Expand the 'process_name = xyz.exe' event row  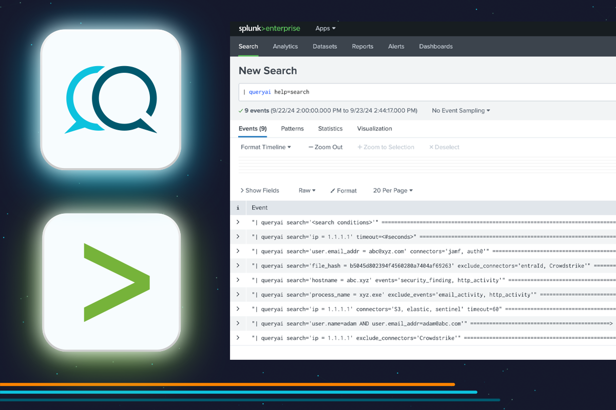[238, 294]
